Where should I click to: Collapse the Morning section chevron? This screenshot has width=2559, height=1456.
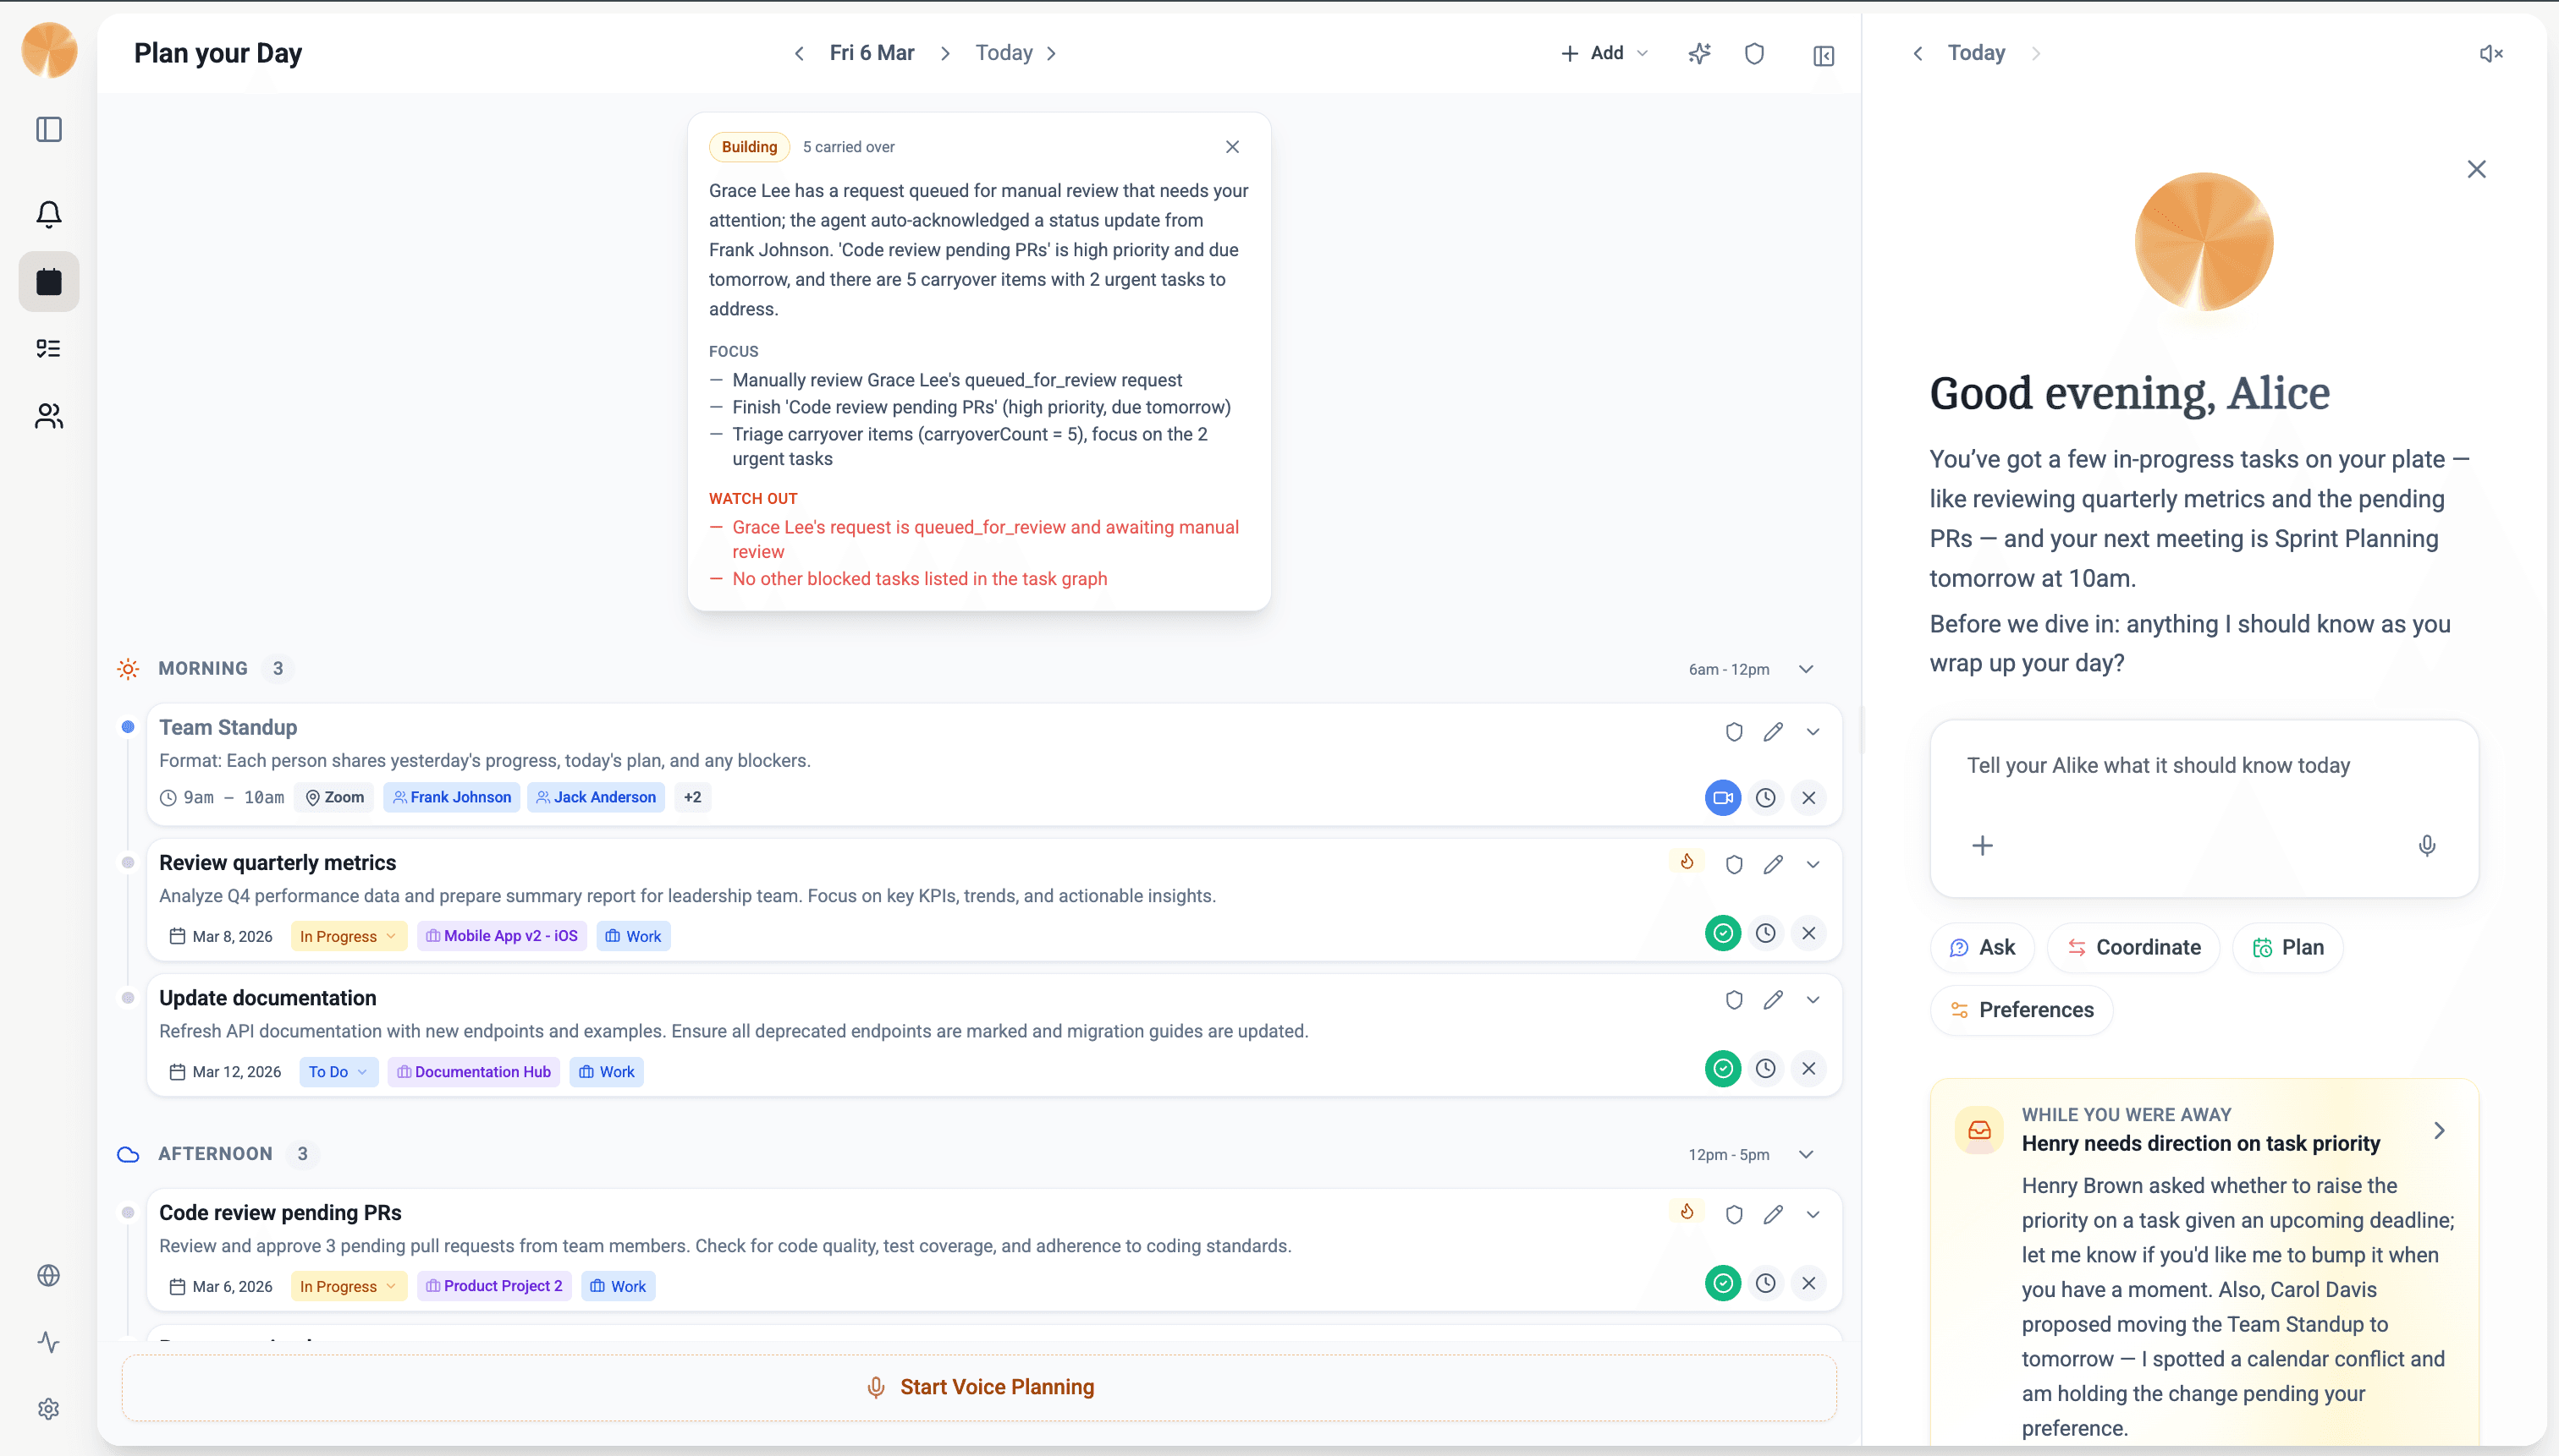[x=1805, y=669]
